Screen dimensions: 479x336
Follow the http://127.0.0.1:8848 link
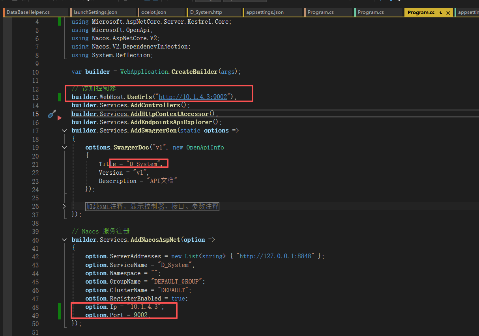275,256
